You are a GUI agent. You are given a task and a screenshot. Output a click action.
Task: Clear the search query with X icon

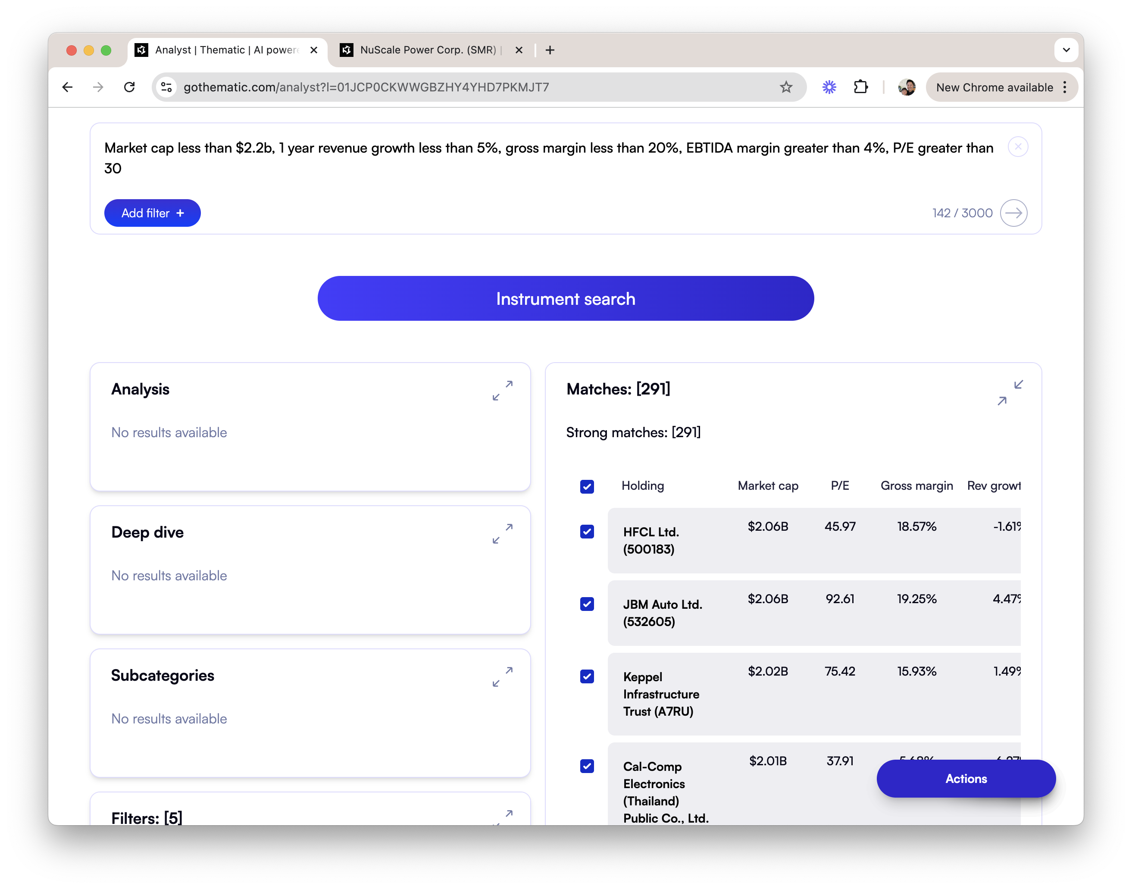1017,147
